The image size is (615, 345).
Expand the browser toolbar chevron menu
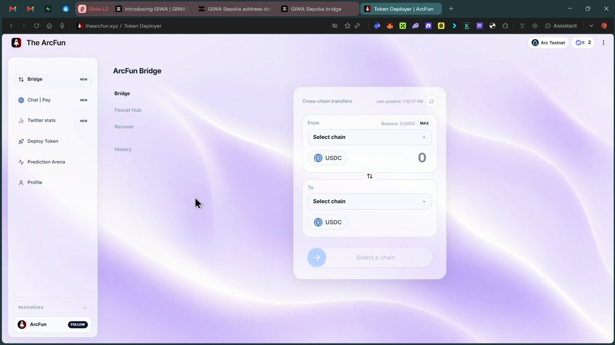click(591, 26)
